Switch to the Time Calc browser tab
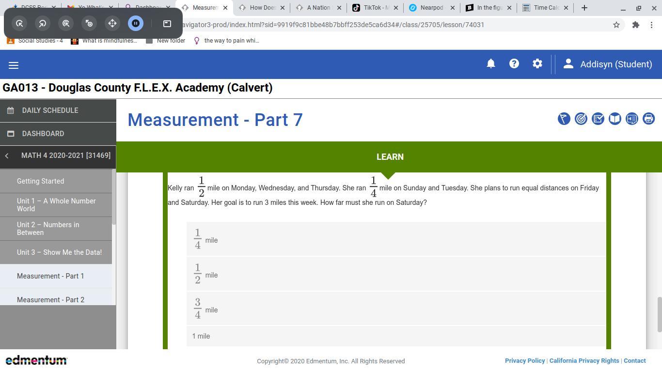The width and height of the screenshot is (662, 372). 545,8
